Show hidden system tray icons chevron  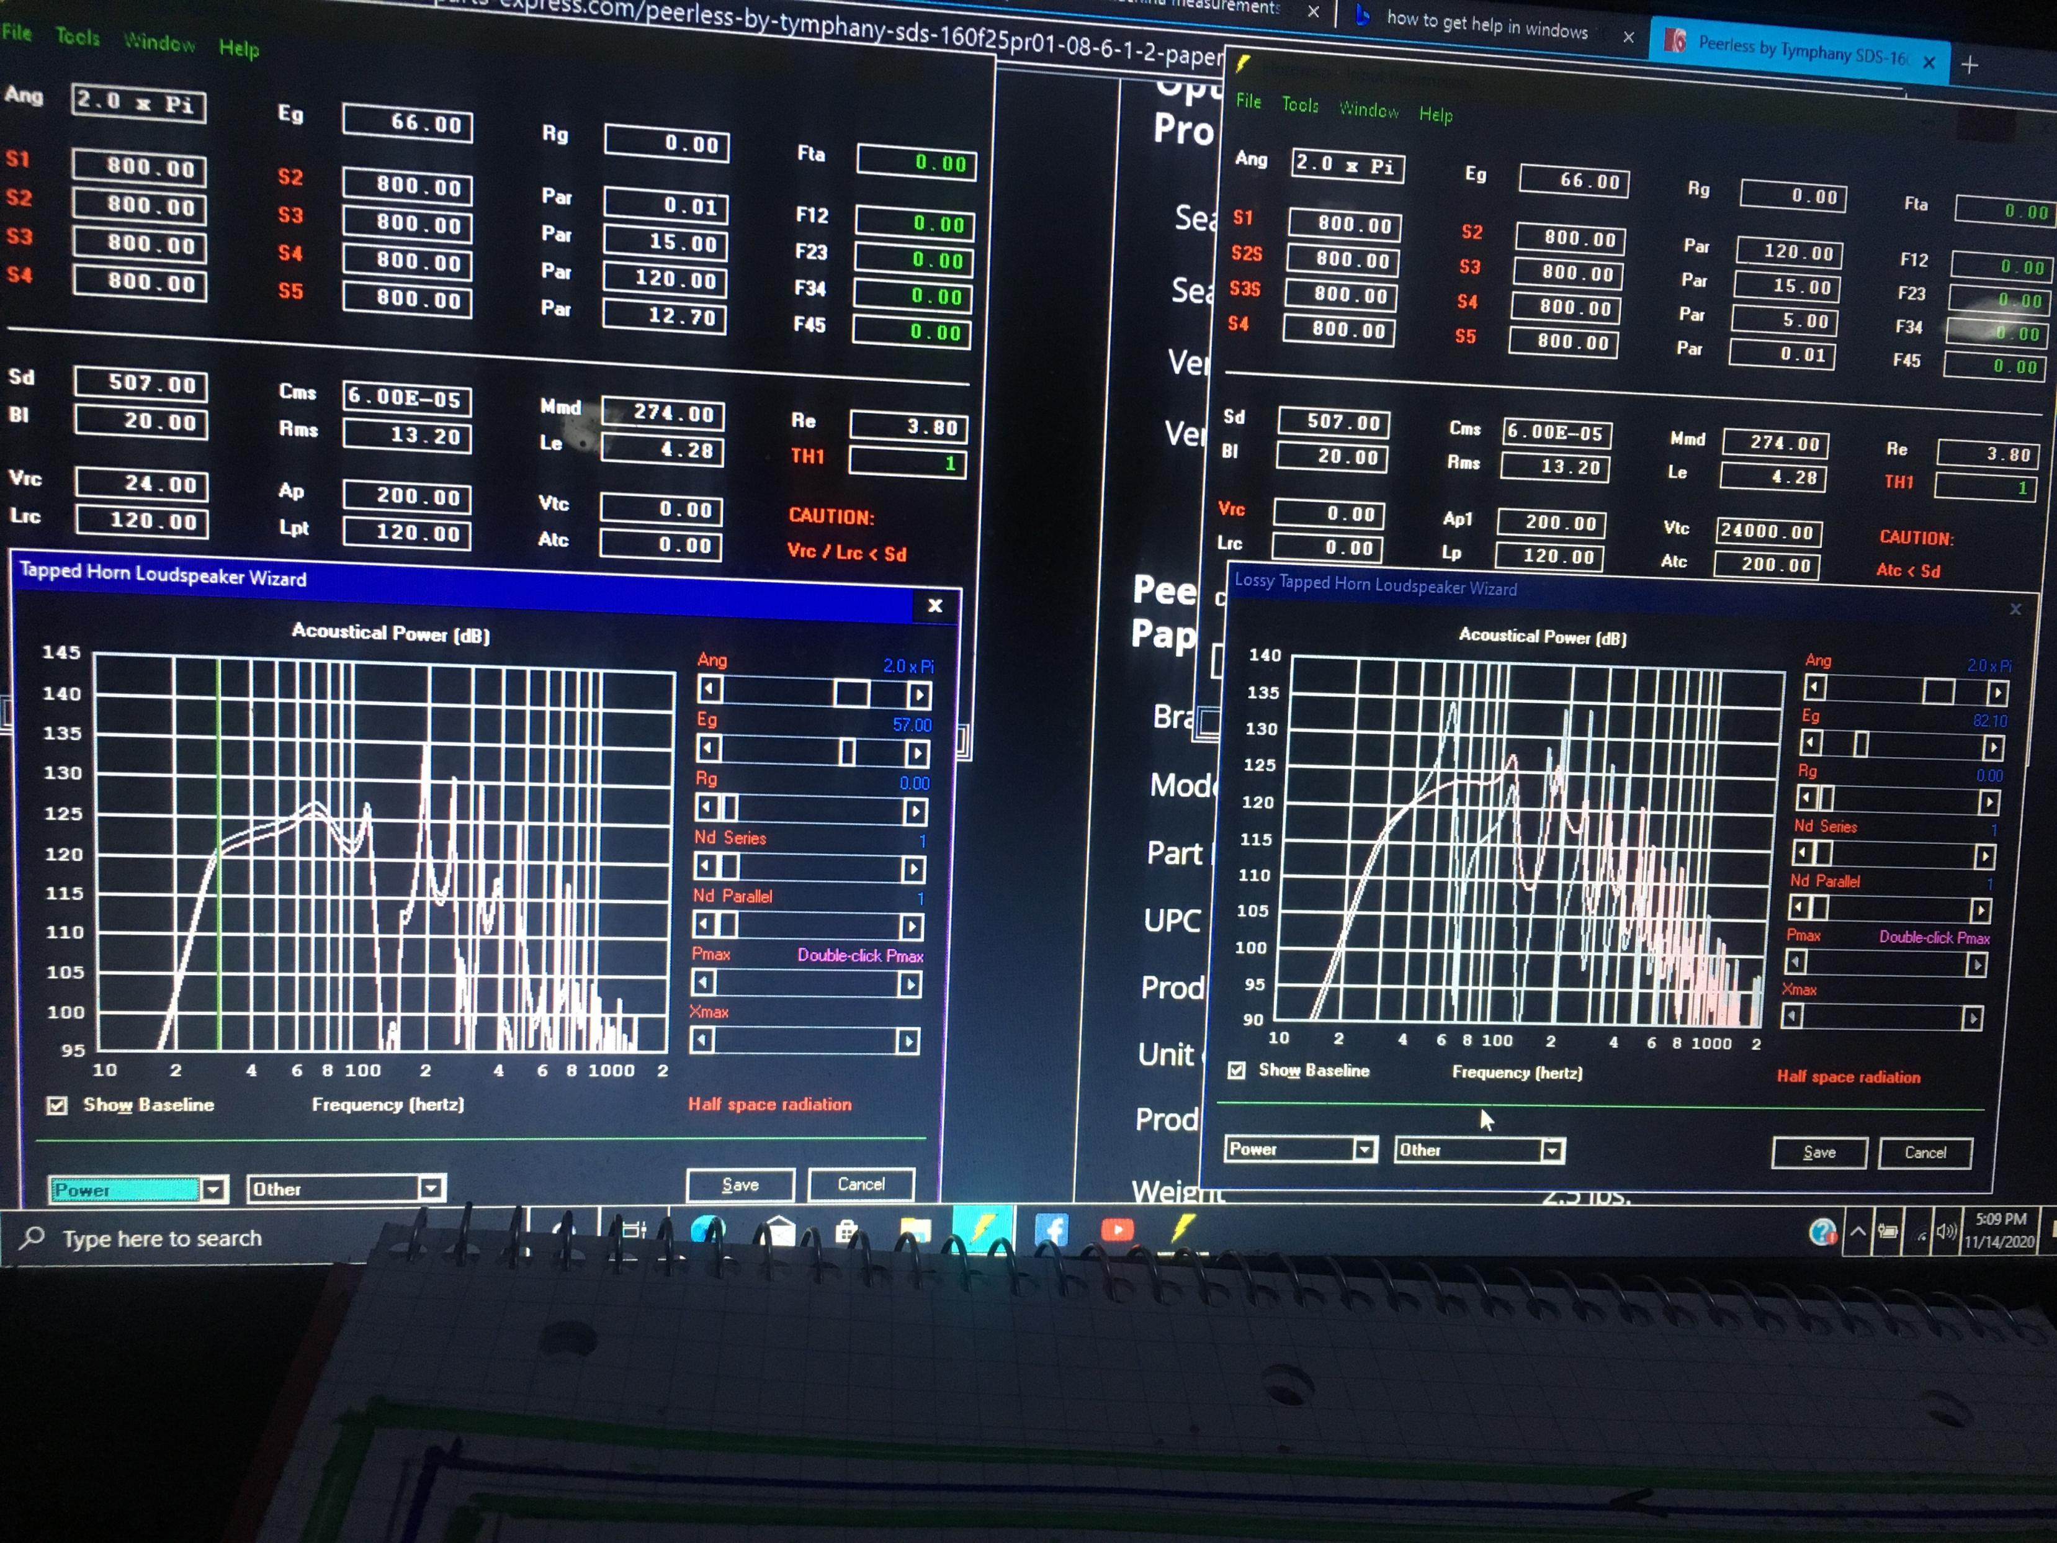point(1857,1231)
